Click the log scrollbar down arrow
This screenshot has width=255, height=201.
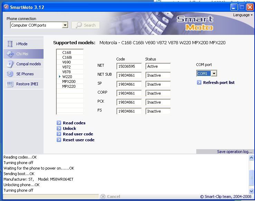point(251,191)
